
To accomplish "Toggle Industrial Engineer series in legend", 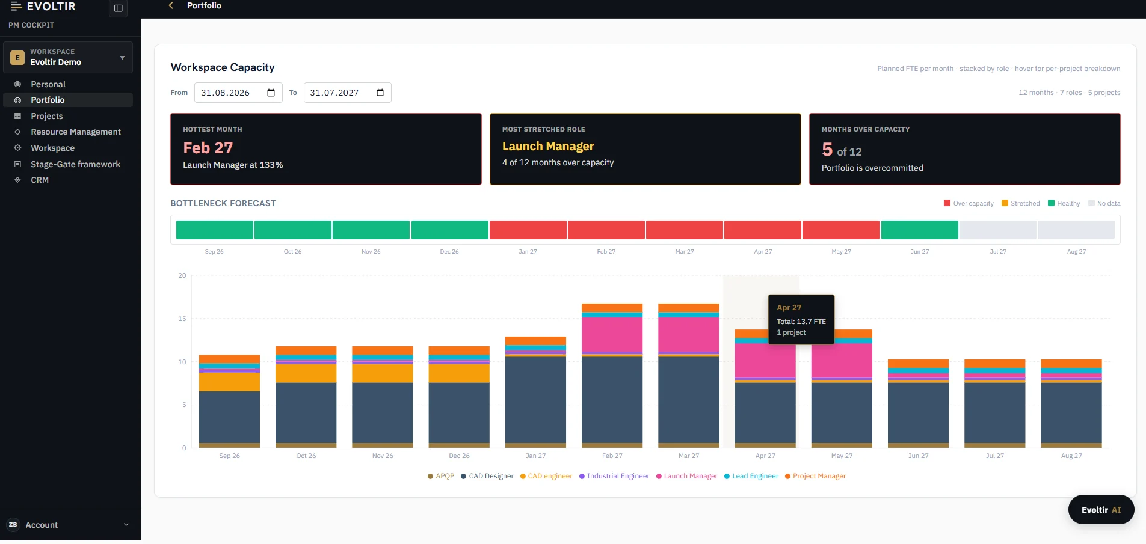I will click(614, 476).
